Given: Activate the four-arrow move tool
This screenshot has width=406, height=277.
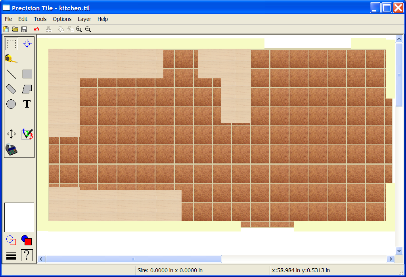Looking at the screenshot, I should (x=11, y=134).
